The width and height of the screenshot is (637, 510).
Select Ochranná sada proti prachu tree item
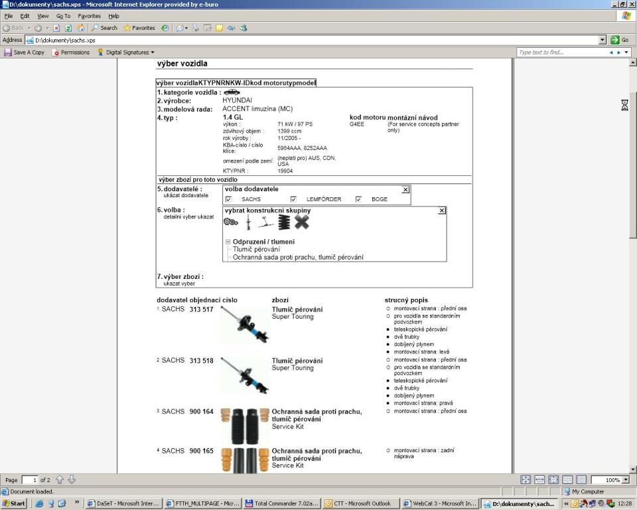298,257
